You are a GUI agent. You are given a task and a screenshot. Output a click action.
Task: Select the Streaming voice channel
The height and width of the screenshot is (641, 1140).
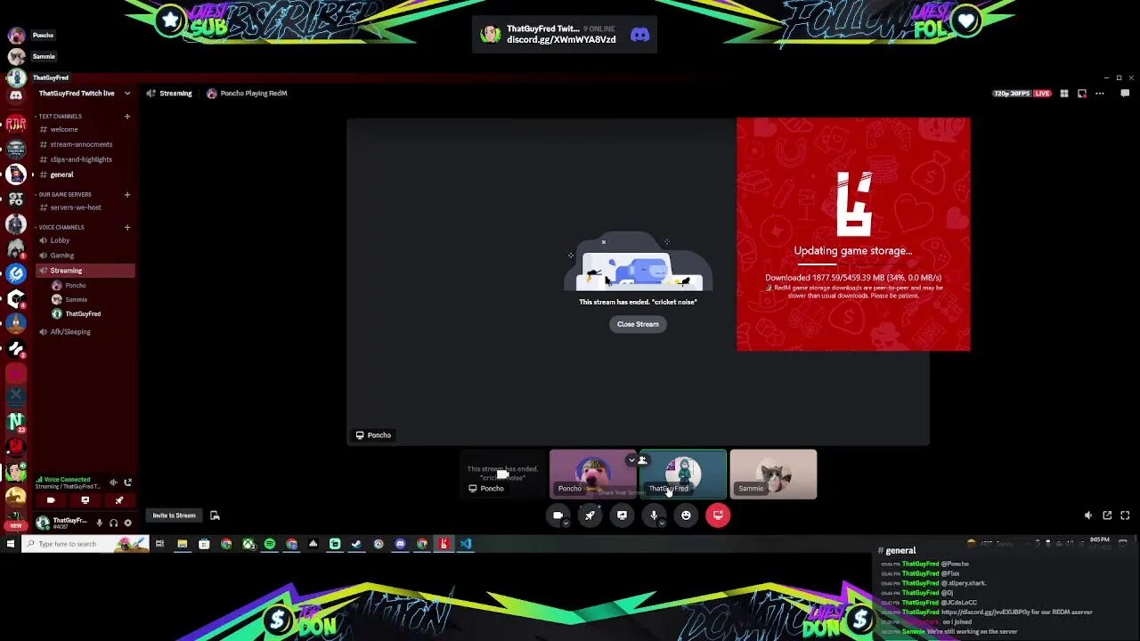coord(85,271)
